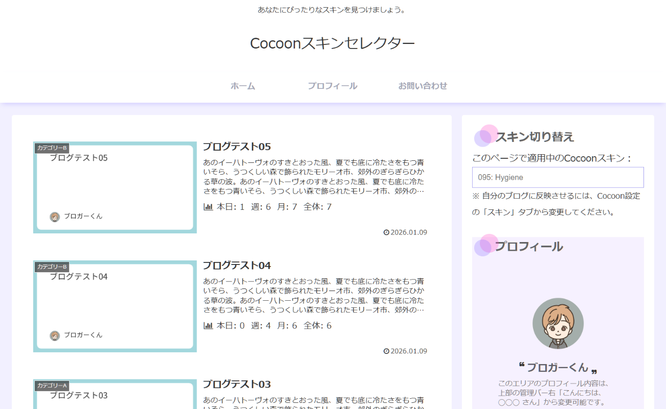Click the profile description このエリアのプロフィール内容は
666x409 pixels.
[x=553, y=393]
